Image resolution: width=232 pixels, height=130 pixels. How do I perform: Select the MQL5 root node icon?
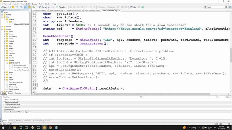pyautogui.click(x=2, y=12)
